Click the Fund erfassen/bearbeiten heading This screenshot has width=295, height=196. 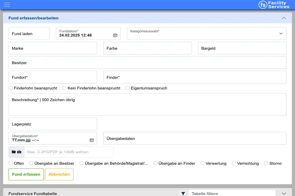(33, 18)
